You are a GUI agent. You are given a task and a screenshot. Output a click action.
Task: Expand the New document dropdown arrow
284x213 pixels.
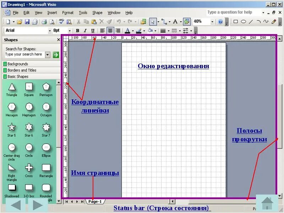point(13,22)
